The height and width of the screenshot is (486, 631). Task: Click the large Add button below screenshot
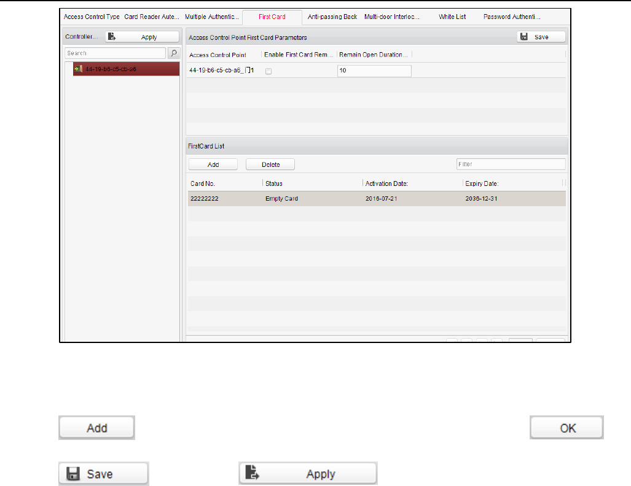(96, 428)
